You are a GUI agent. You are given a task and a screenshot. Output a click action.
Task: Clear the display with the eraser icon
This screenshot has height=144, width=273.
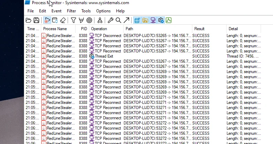[x=63, y=20]
